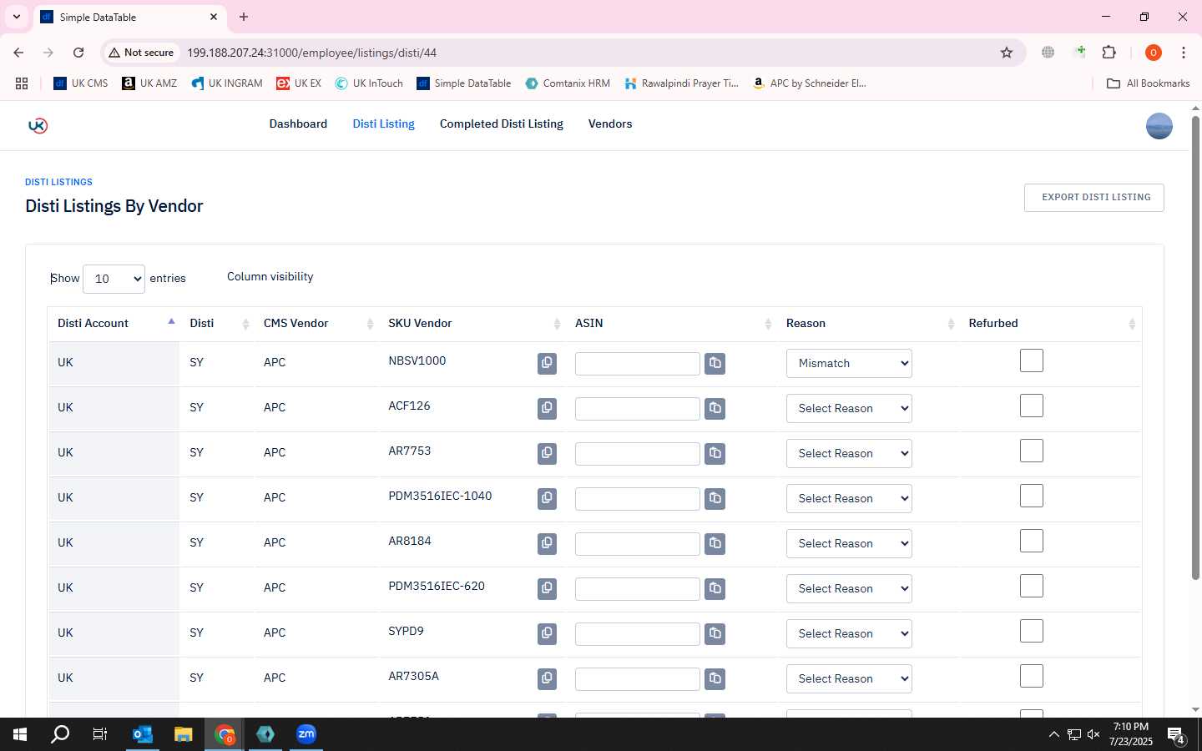
Task: Open Select Reason dropdown for PDM3516IEC-1040
Action: [849, 498]
